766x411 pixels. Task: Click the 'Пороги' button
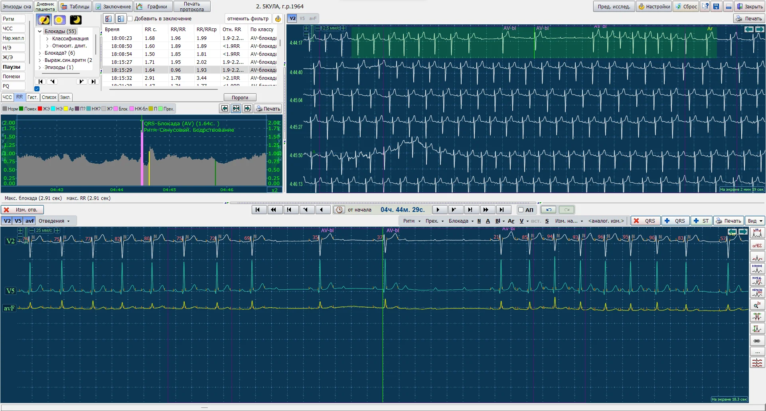(240, 98)
